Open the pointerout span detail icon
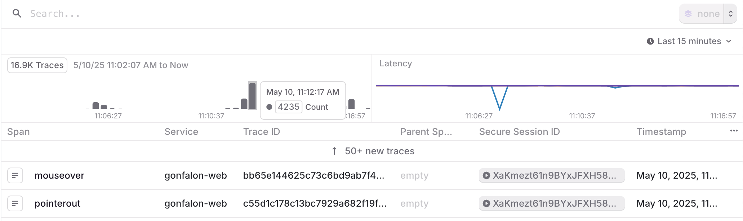The image size is (743, 221). pyautogui.click(x=15, y=203)
